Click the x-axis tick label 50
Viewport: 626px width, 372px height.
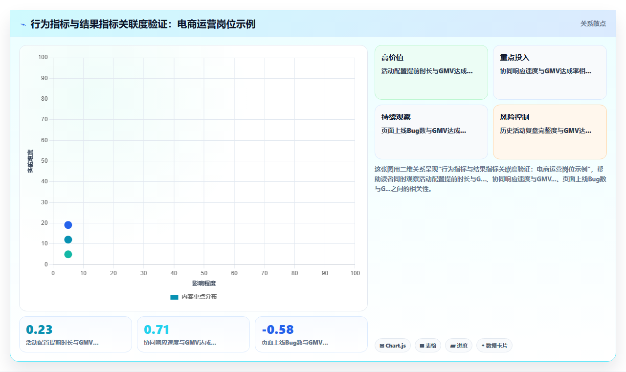[204, 273]
